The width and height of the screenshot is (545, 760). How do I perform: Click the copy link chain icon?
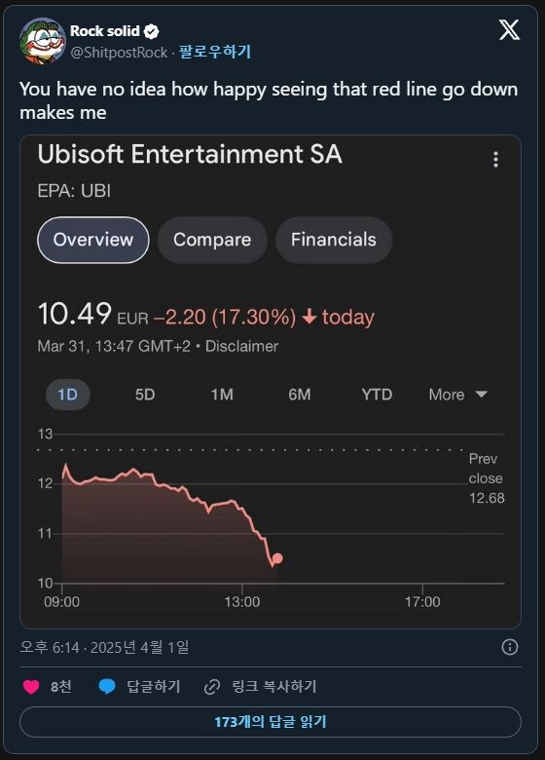tap(212, 686)
